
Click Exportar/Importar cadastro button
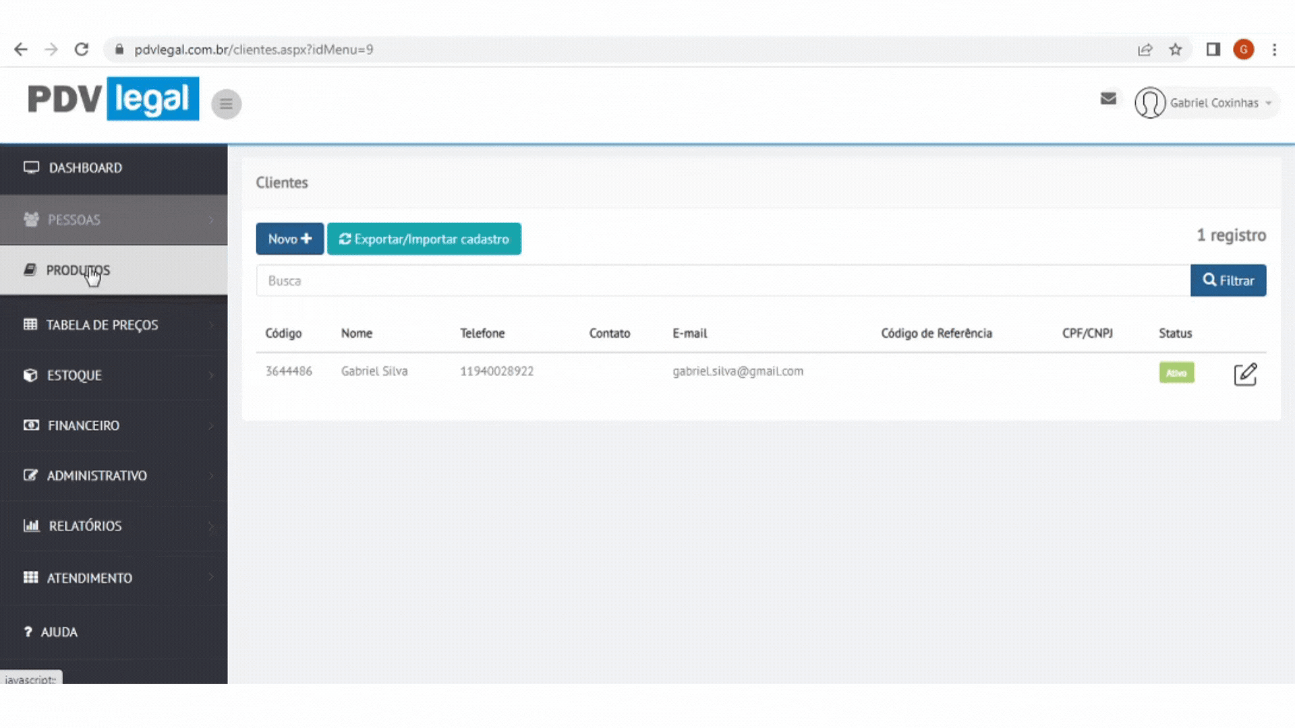click(x=424, y=239)
